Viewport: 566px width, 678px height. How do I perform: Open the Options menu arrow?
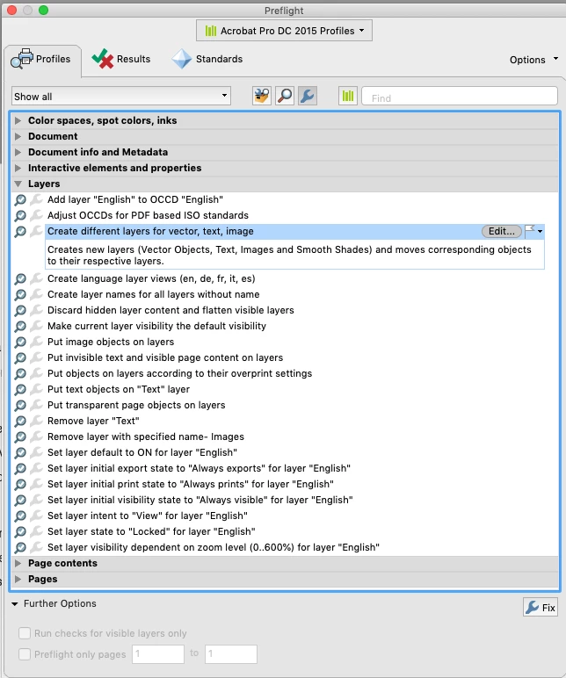555,58
